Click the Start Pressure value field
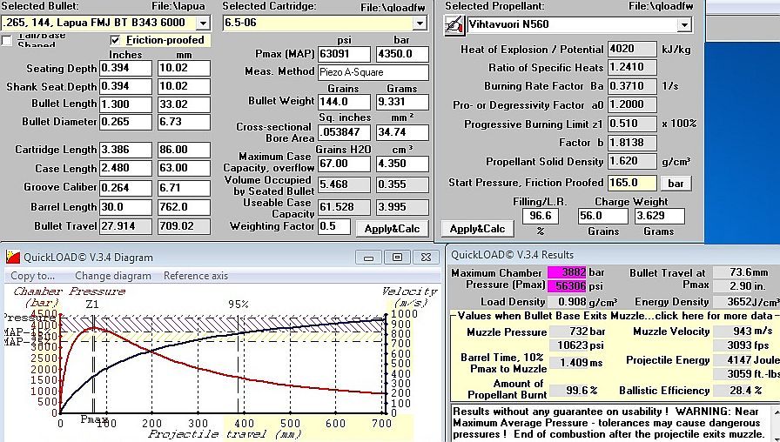780x442 pixels. [x=632, y=183]
